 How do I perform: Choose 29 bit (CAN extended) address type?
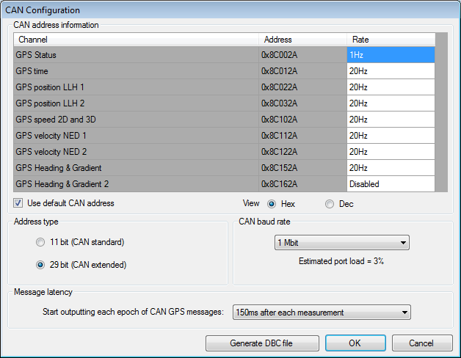(41, 265)
